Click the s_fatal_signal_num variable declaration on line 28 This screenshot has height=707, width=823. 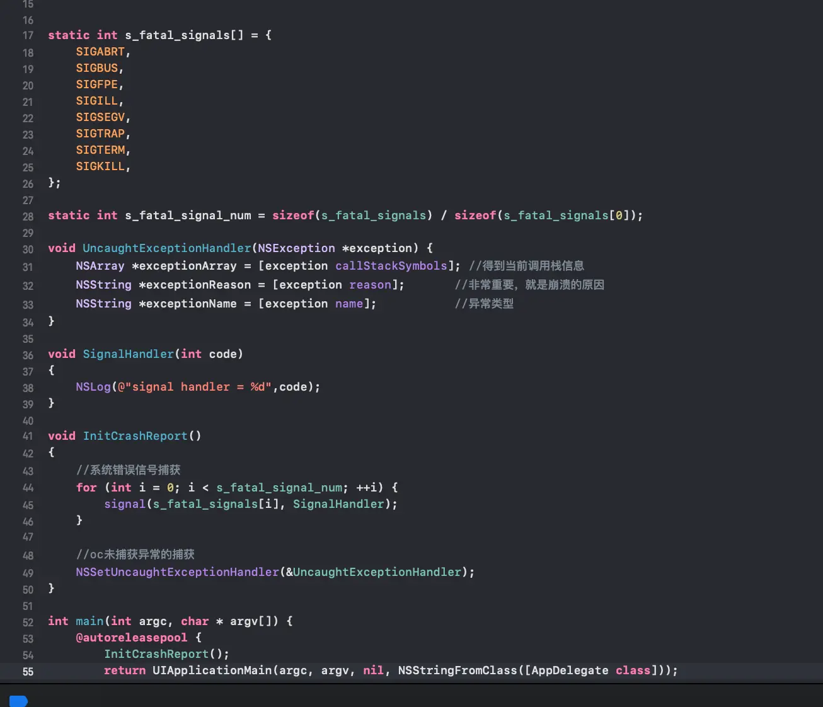coord(188,216)
